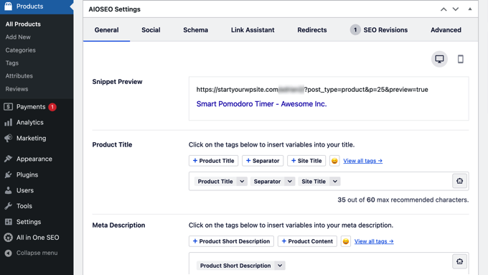488x275 pixels.
Task: Move the AIOSEO Settings panel down
Action: (x=455, y=9)
